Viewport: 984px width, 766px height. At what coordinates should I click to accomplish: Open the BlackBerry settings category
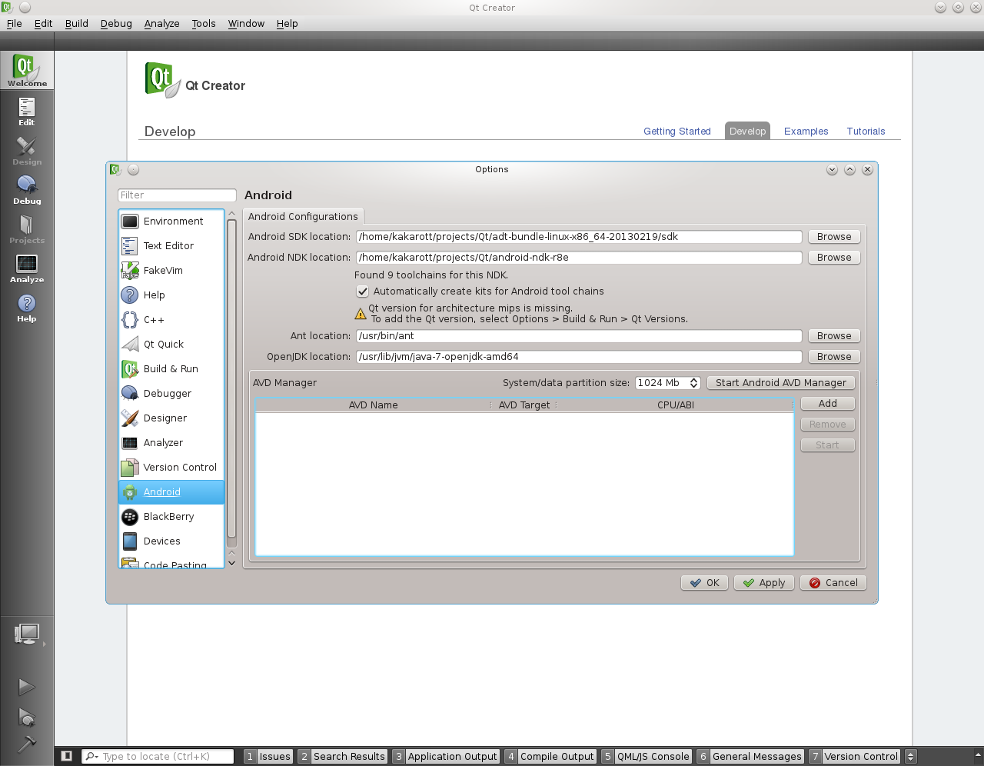[128, 517]
